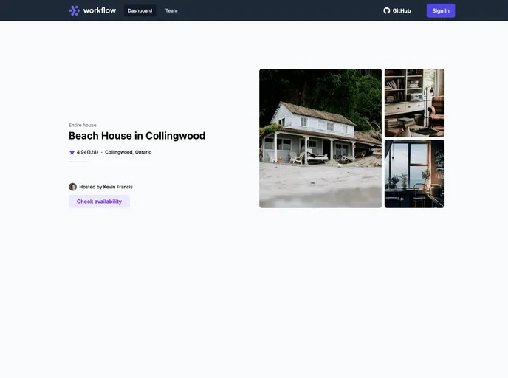The height and width of the screenshot is (378, 508).
Task: Open the (128) reviews count
Action: tap(93, 152)
